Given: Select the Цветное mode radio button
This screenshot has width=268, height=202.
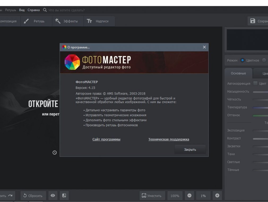Looking at the screenshot, I should 242,60.
